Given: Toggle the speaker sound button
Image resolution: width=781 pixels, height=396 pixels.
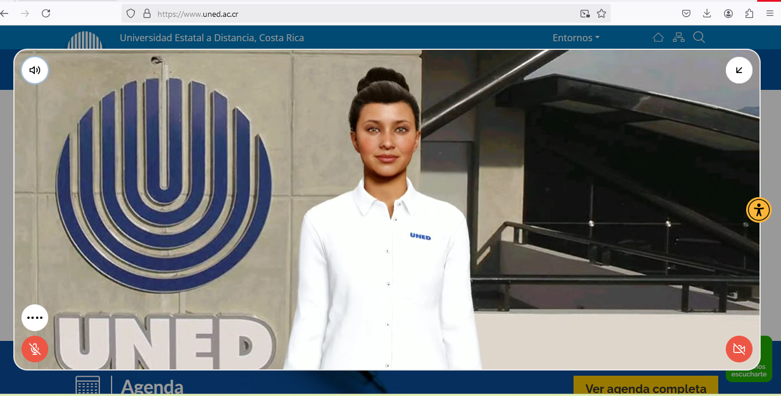Looking at the screenshot, I should click(35, 71).
